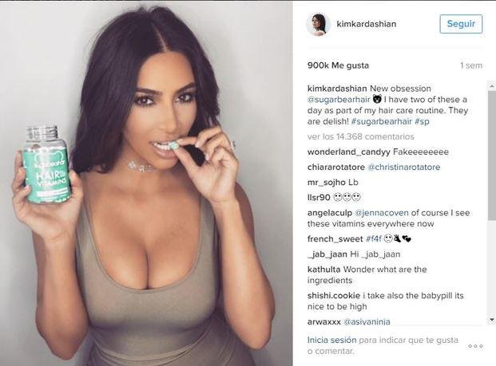This screenshot has height=366, width=496.
Task: Click the 1 sem post timestamp
Action: click(x=471, y=65)
